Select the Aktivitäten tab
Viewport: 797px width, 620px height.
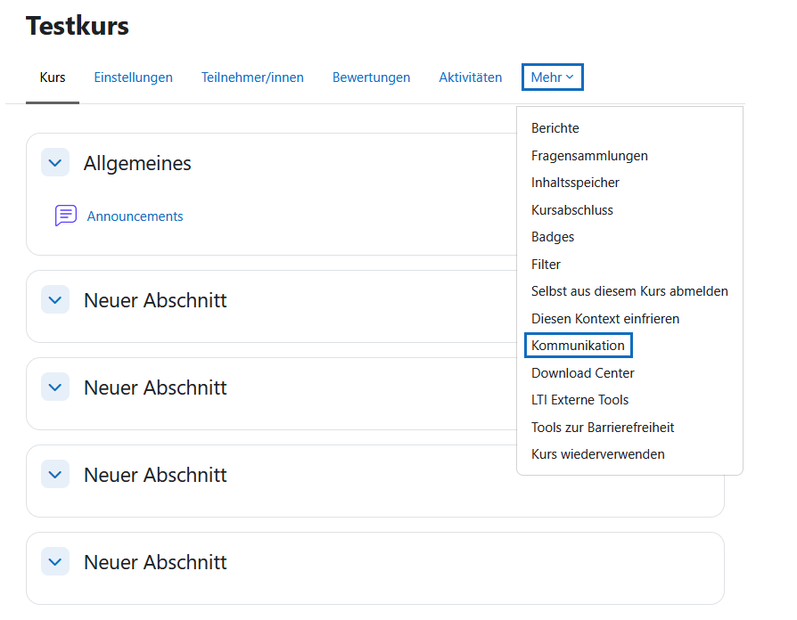coord(470,77)
